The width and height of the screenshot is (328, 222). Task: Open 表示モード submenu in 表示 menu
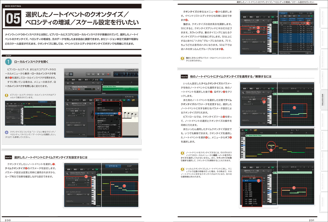click(108, 108)
